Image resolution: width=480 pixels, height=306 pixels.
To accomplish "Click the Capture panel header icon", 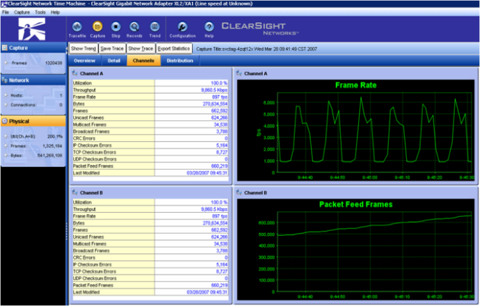I will [5, 48].
